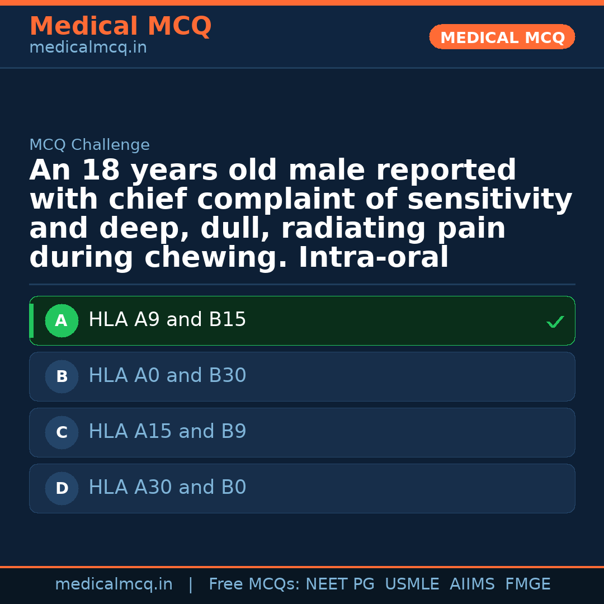Select answer option 'HLA A0 and B30'

pyautogui.click(x=302, y=376)
